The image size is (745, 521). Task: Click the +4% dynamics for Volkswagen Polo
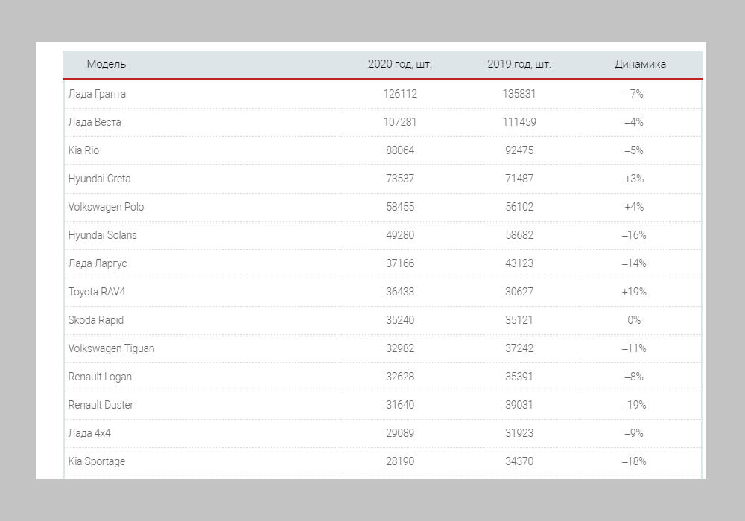click(x=634, y=207)
